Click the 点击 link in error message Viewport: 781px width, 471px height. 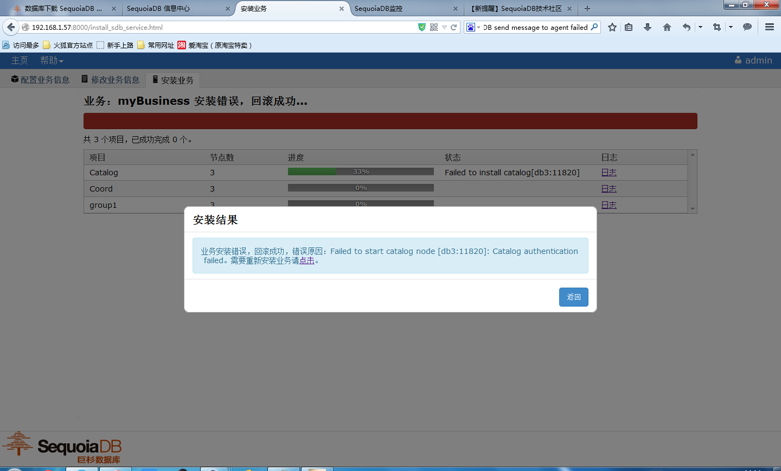point(307,260)
